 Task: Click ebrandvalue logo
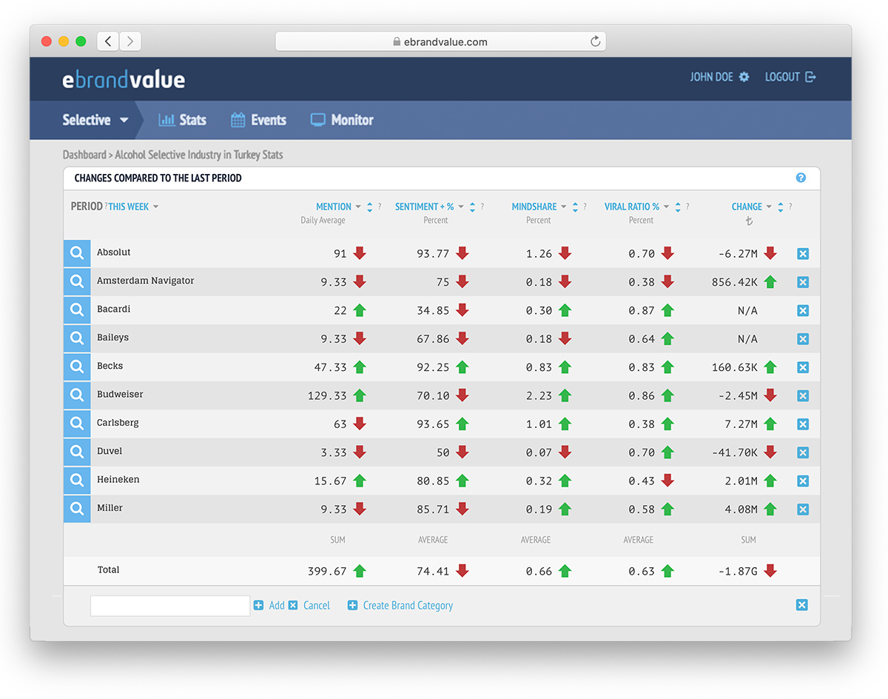[x=124, y=79]
